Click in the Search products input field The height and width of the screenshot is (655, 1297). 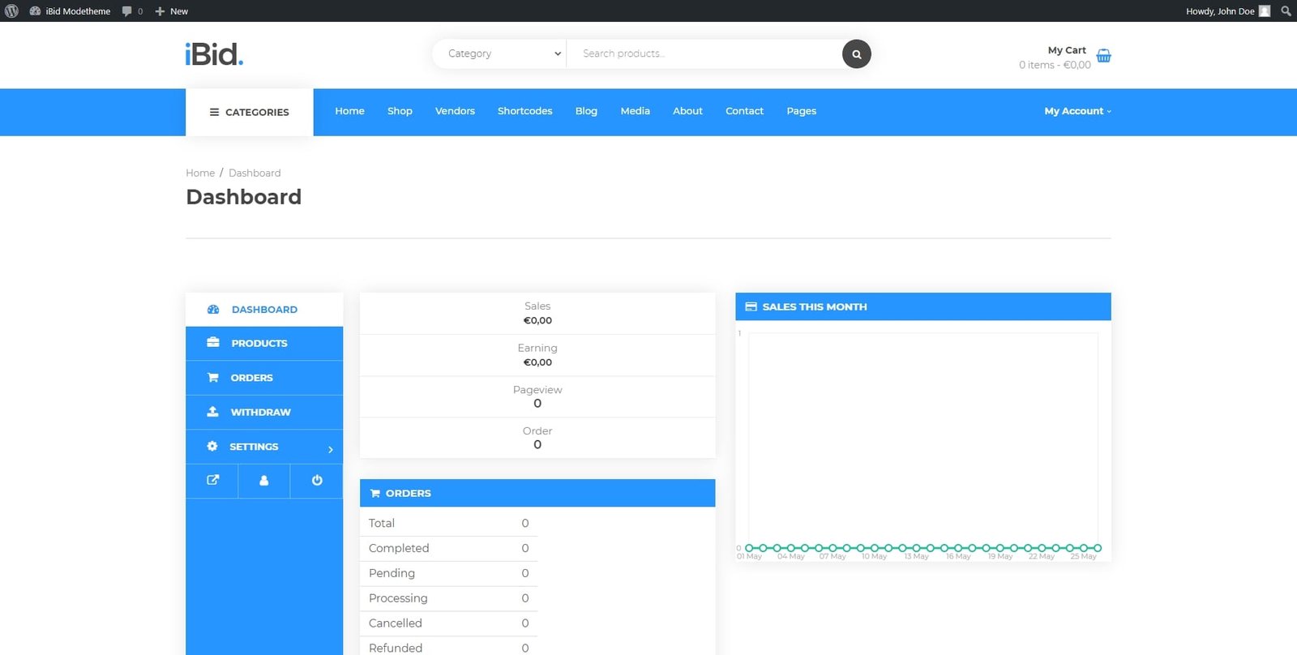[x=704, y=54]
